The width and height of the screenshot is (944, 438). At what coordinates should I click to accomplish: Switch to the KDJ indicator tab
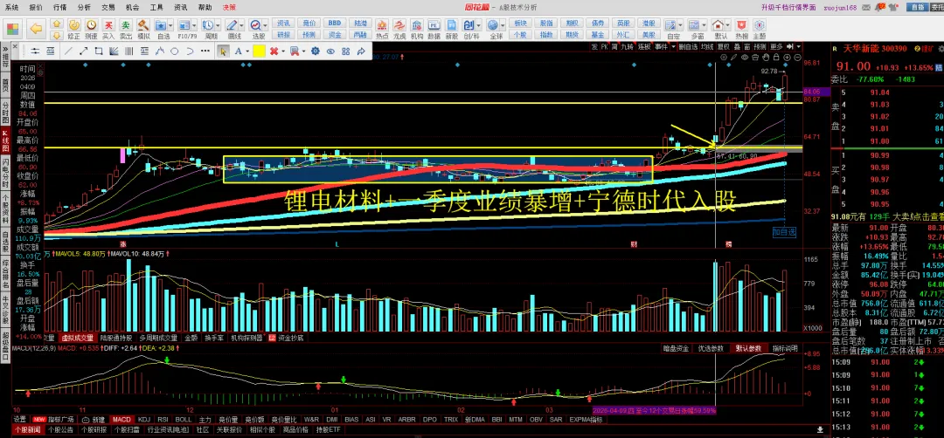click(x=144, y=419)
